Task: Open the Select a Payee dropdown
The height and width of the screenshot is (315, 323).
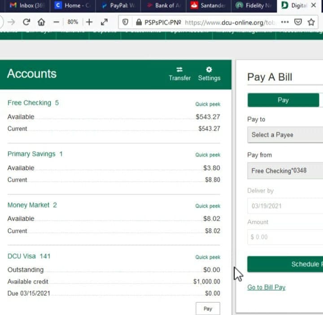Action: (284, 135)
